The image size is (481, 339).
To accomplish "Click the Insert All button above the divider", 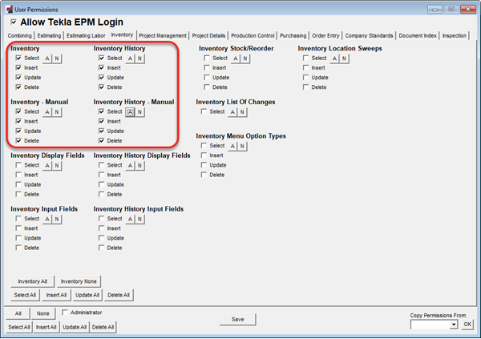I will (56, 295).
